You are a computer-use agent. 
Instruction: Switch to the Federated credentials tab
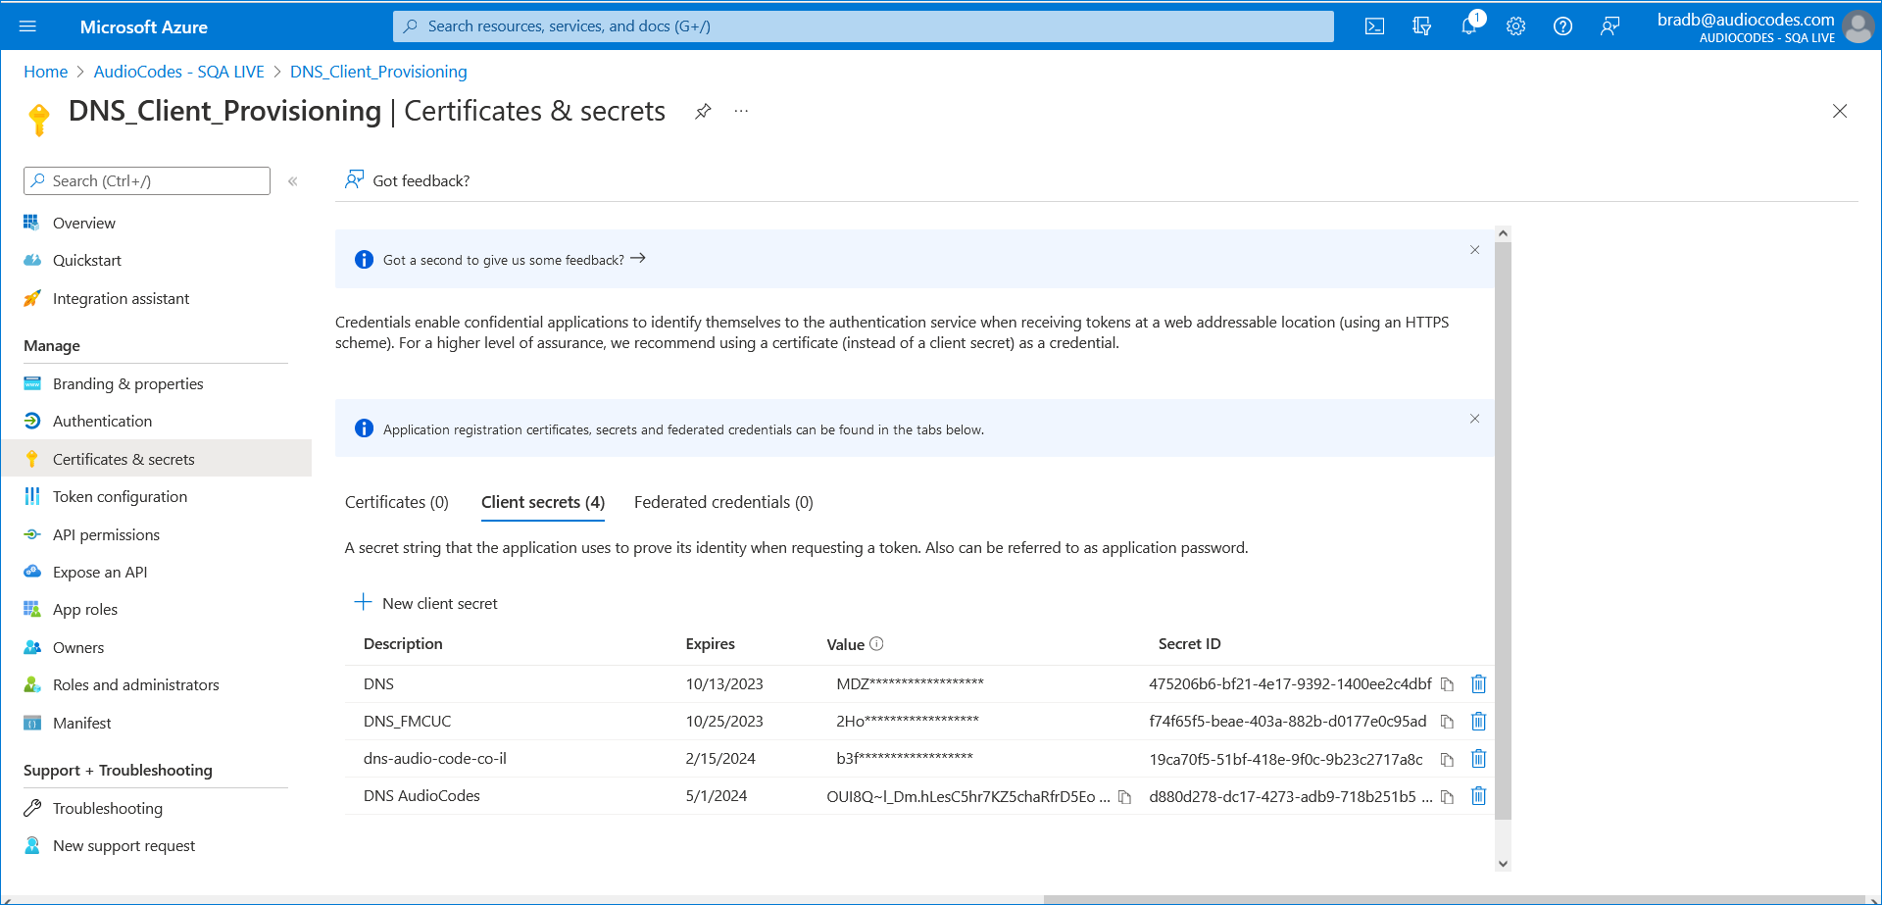(x=722, y=501)
